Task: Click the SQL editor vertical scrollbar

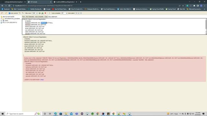Action: (206, 26)
